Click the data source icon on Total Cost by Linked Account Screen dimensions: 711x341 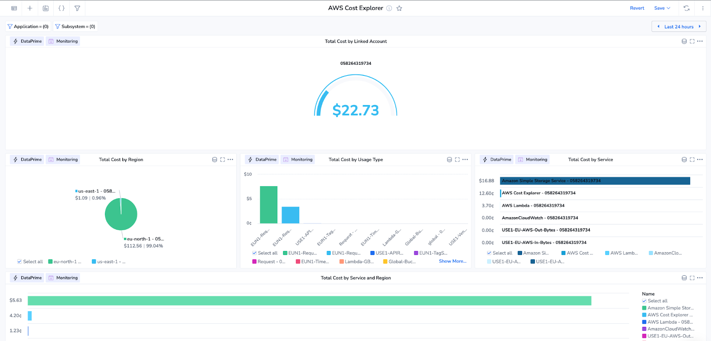click(x=684, y=41)
